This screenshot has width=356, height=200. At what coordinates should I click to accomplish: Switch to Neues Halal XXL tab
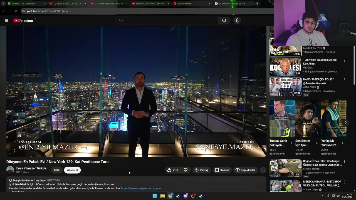pyautogui.click(x=68, y=4)
